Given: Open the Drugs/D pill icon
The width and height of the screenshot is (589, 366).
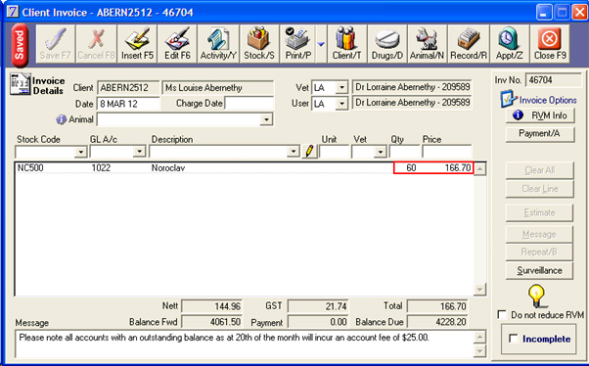Looking at the screenshot, I should (x=387, y=44).
